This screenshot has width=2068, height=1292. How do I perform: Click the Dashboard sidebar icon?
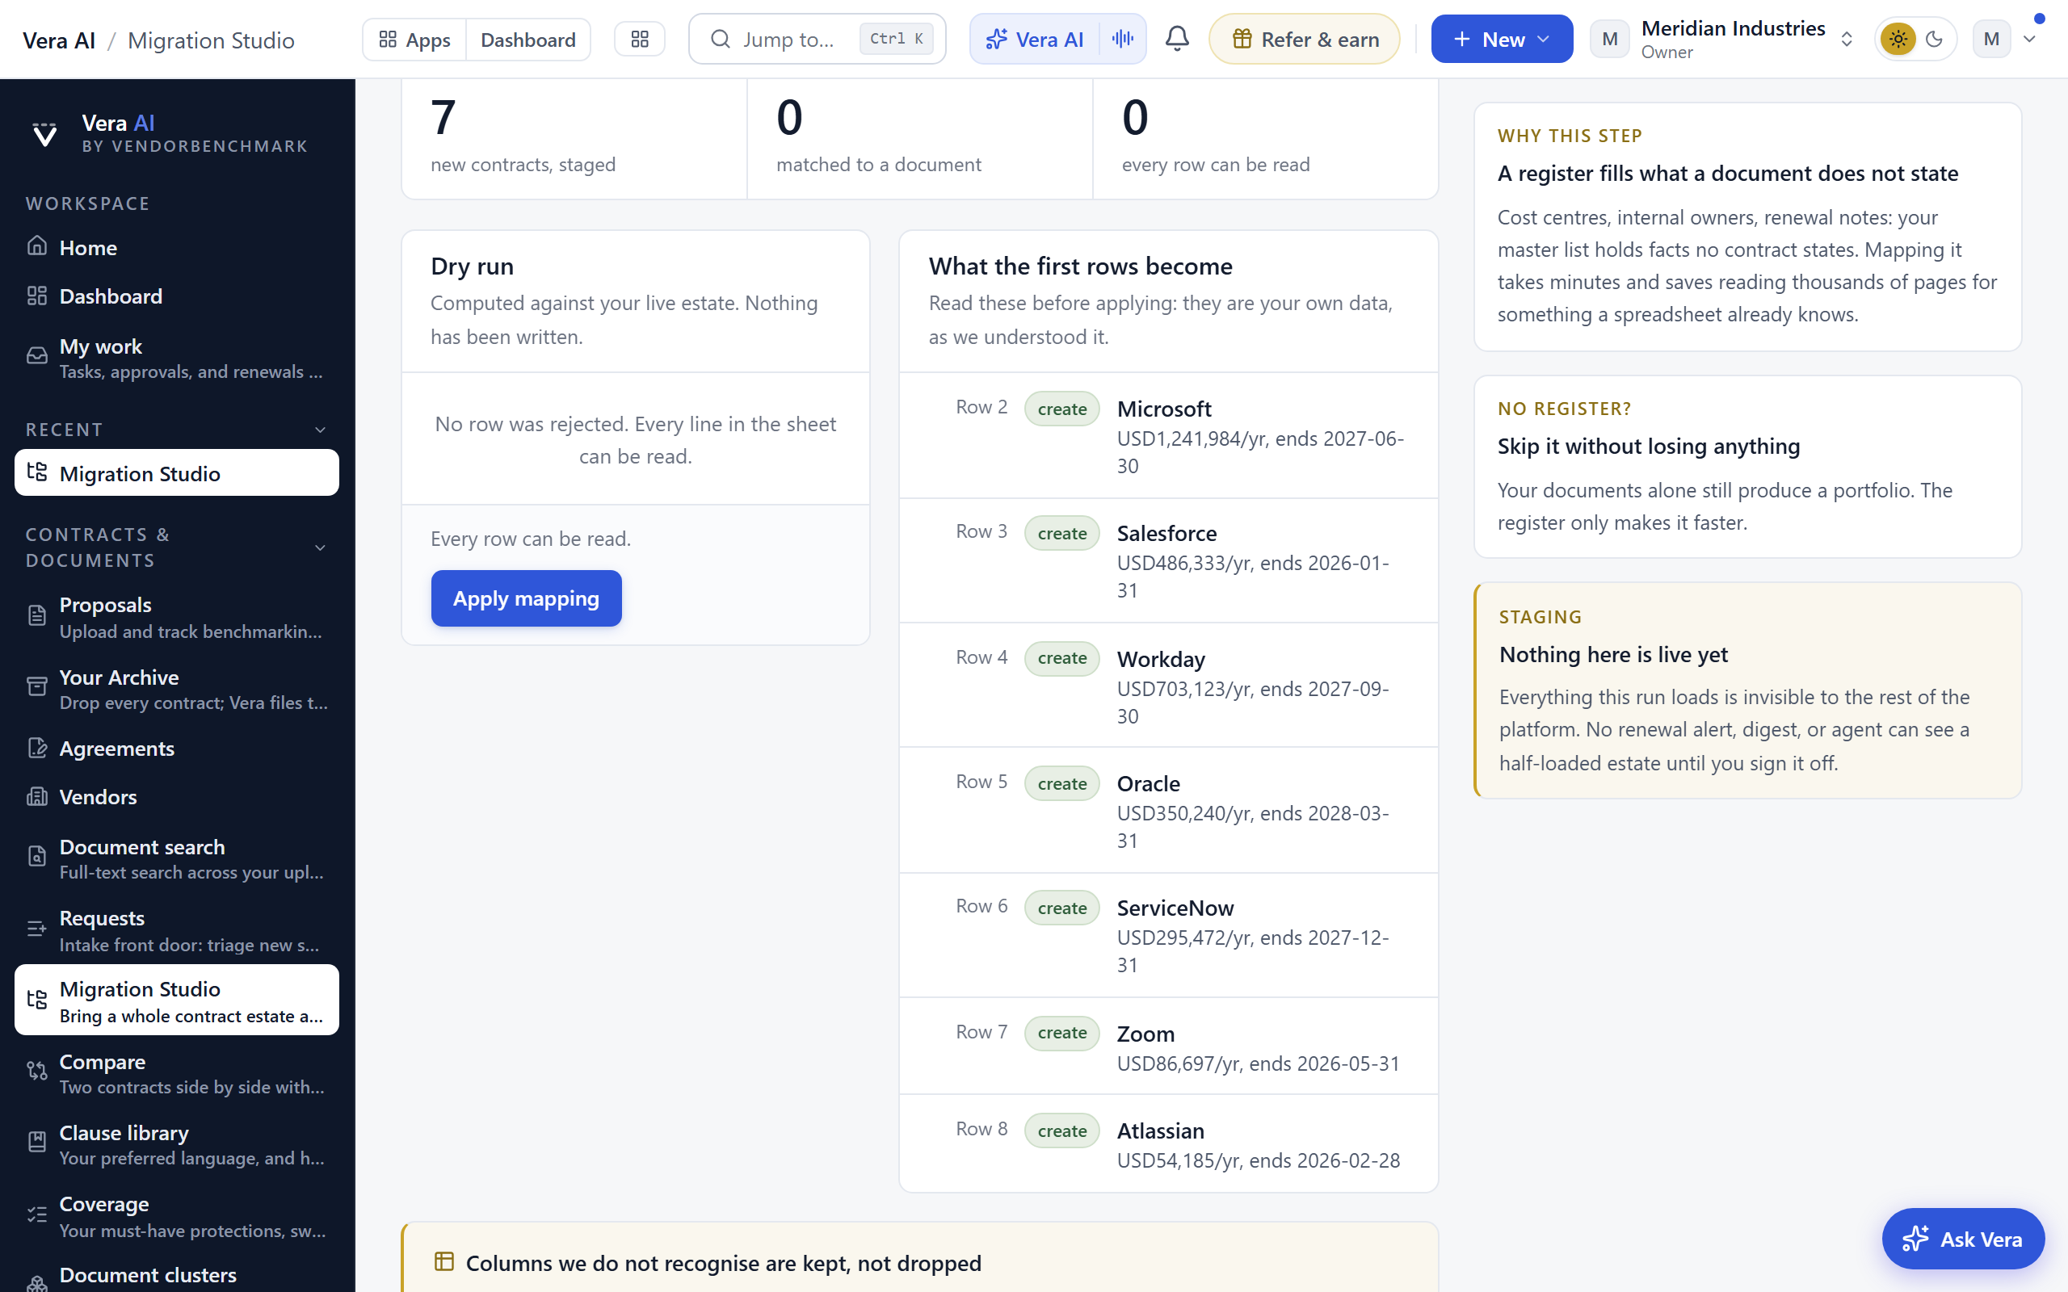pos(36,296)
